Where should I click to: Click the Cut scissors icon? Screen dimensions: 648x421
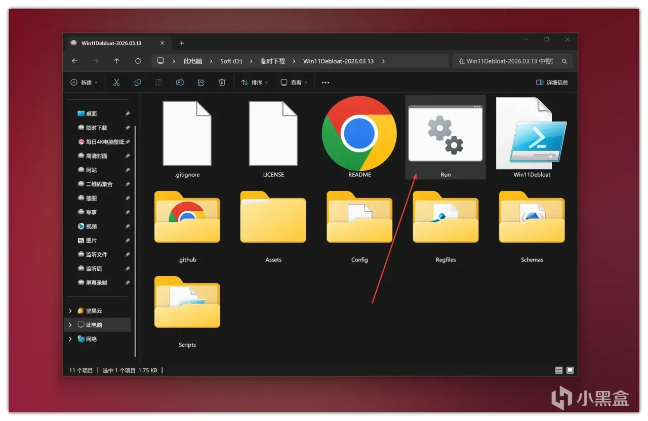[116, 83]
